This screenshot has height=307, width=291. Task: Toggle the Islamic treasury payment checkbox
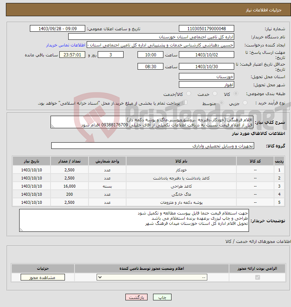pos(185,102)
